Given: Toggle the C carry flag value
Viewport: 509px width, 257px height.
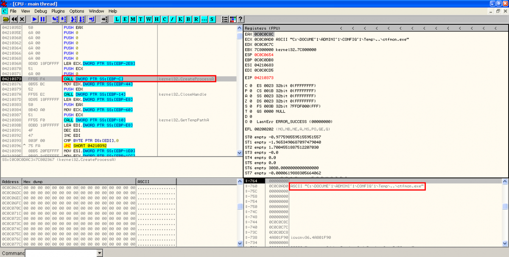Looking at the screenshot, I should tap(251, 86).
